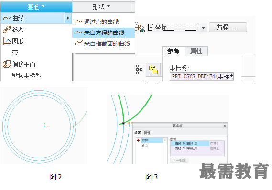Click the coordinate system axes icon
This screenshot has width=272, height=190.
(140, 27)
